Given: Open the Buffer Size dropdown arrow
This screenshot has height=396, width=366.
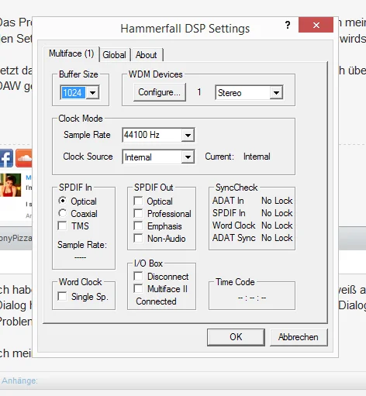Looking at the screenshot, I should (x=92, y=92).
